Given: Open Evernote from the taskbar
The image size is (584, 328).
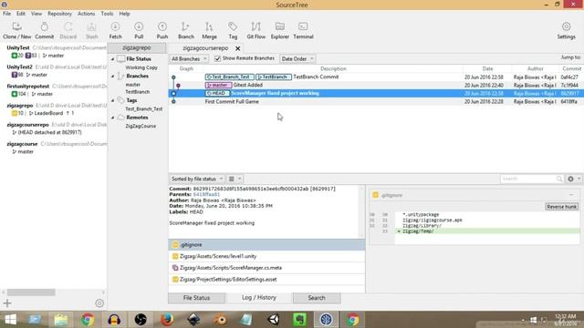Looking at the screenshot, I should coord(299,320).
